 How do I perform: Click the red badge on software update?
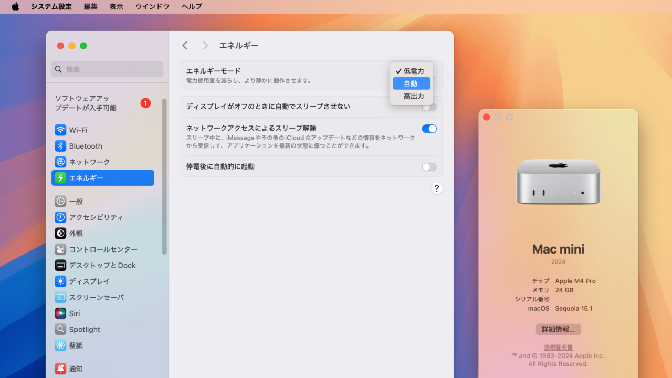coord(145,103)
